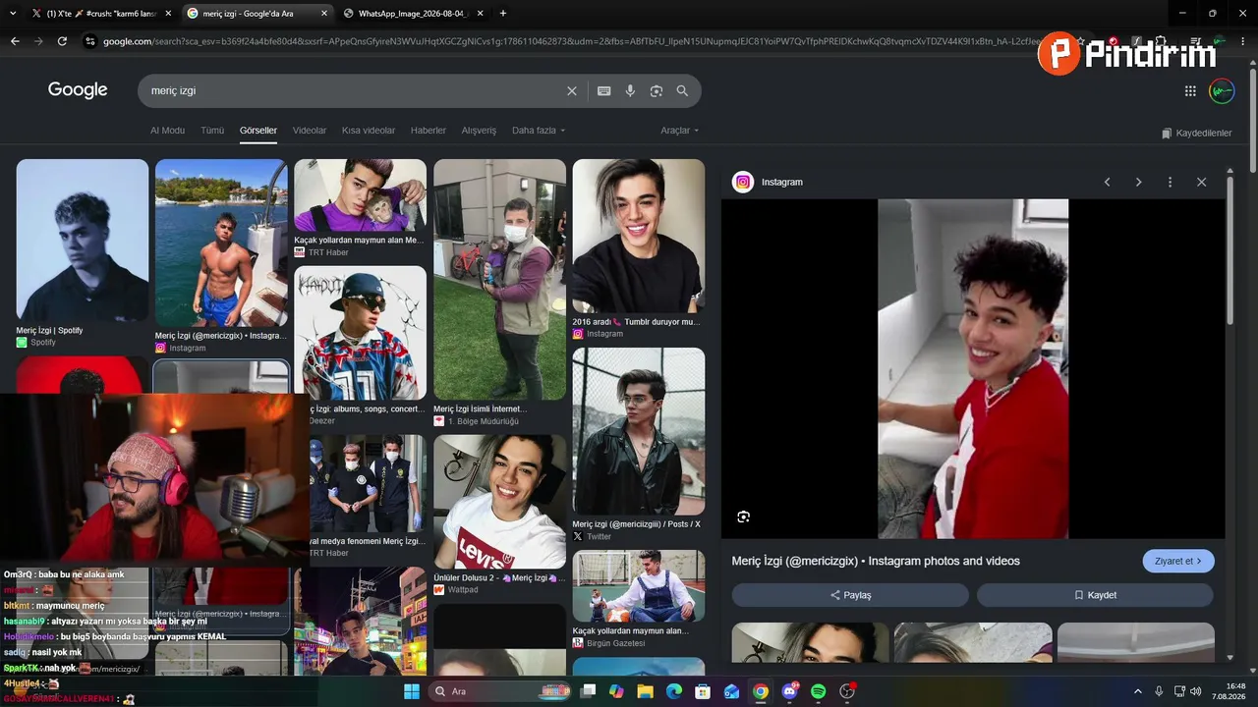This screenshot has width=1258, height=707.
Task: Open File Explorer from the taskbar
Action: point(645,691)
